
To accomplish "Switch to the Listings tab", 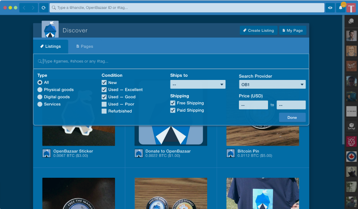I will 51,46.
